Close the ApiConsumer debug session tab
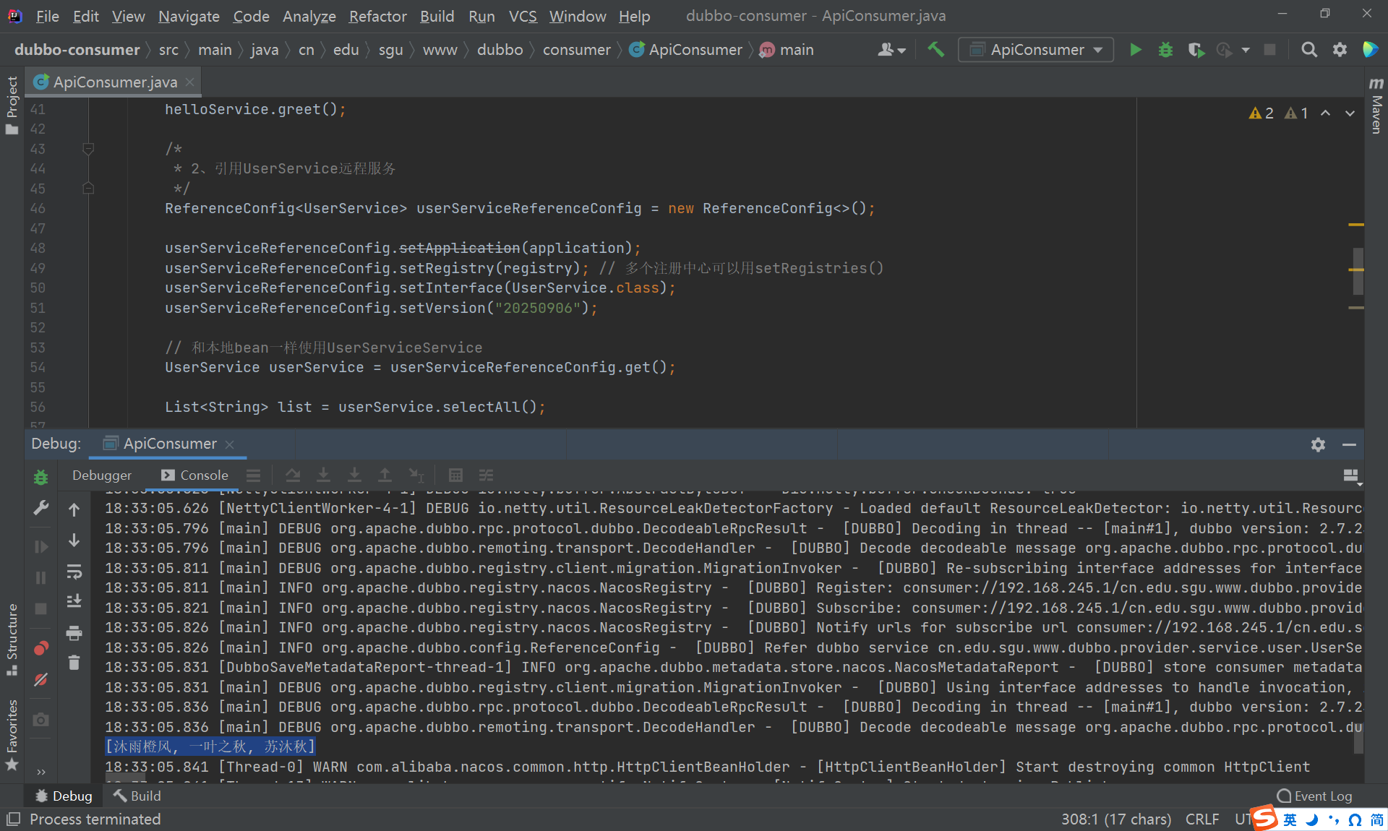The width and height of the screenshot is (1388, 831). tap(230, 444)
